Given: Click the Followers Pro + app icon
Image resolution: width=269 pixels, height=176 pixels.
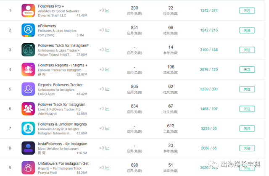Looking at the screenshot, I should 28,11.
